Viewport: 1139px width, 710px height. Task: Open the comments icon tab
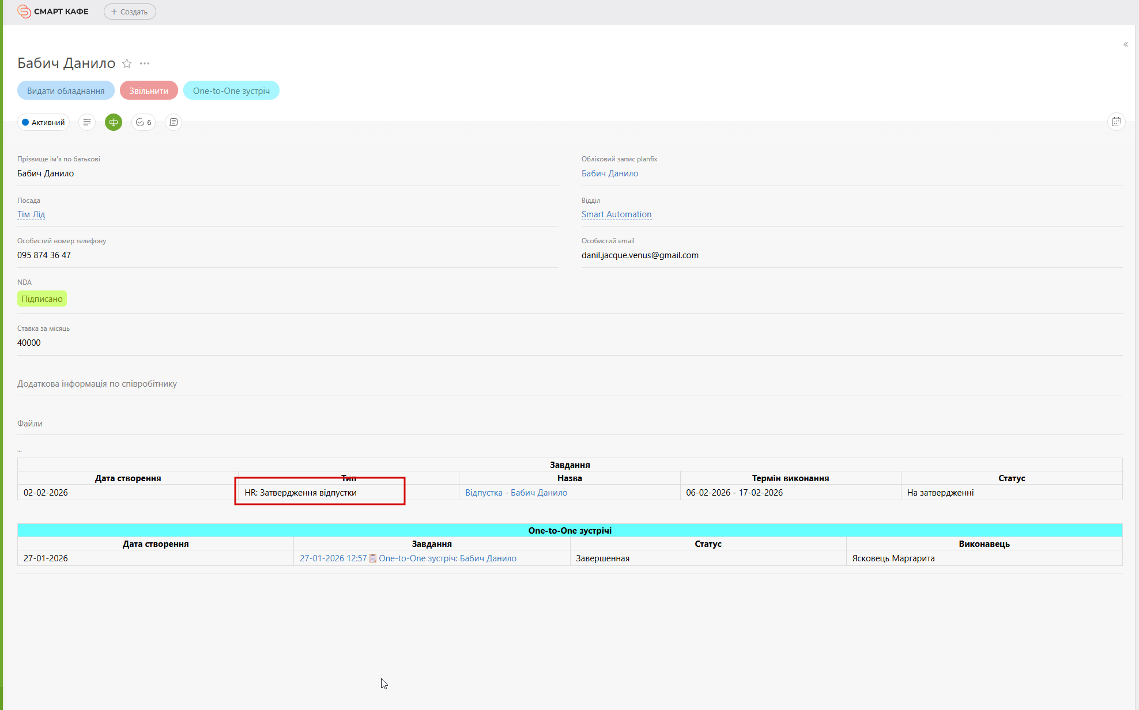click(x=174, y=122)
